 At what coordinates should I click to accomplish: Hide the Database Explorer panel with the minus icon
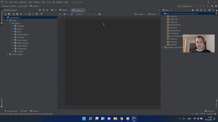56,10
